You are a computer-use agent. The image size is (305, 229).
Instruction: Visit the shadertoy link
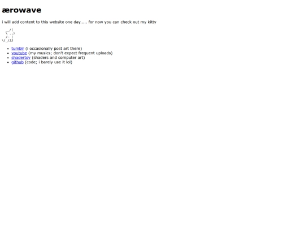tap(21, 58)
